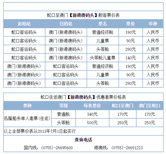Click the 500元 package price cell
The height and width of the screenshot is (154, 166).
coord(92,123)
